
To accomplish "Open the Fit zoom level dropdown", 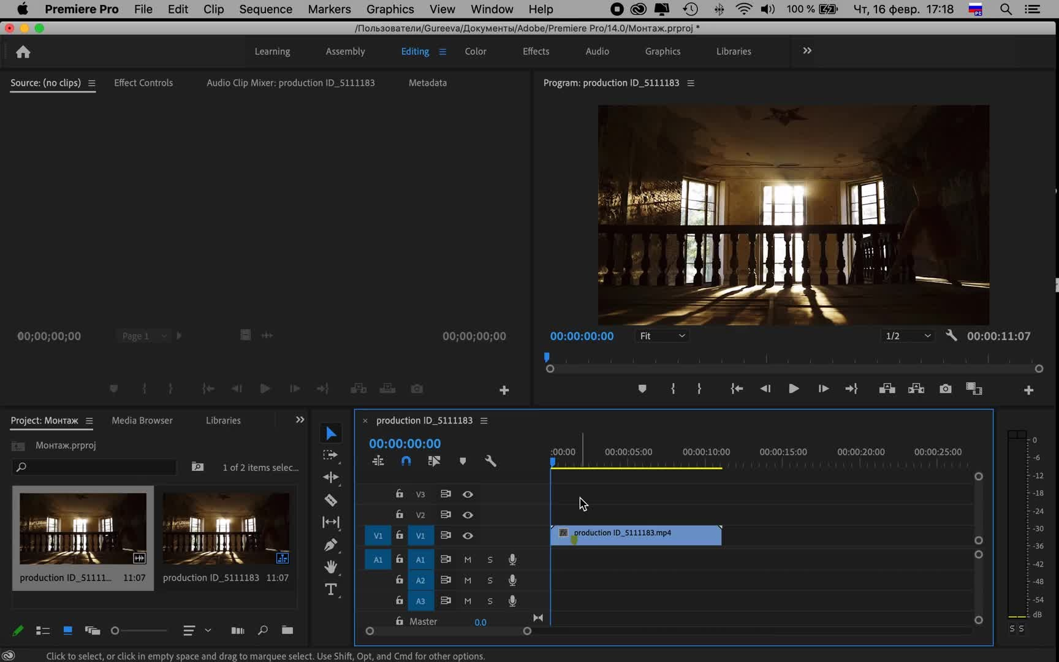I will (x=662, y=336).
